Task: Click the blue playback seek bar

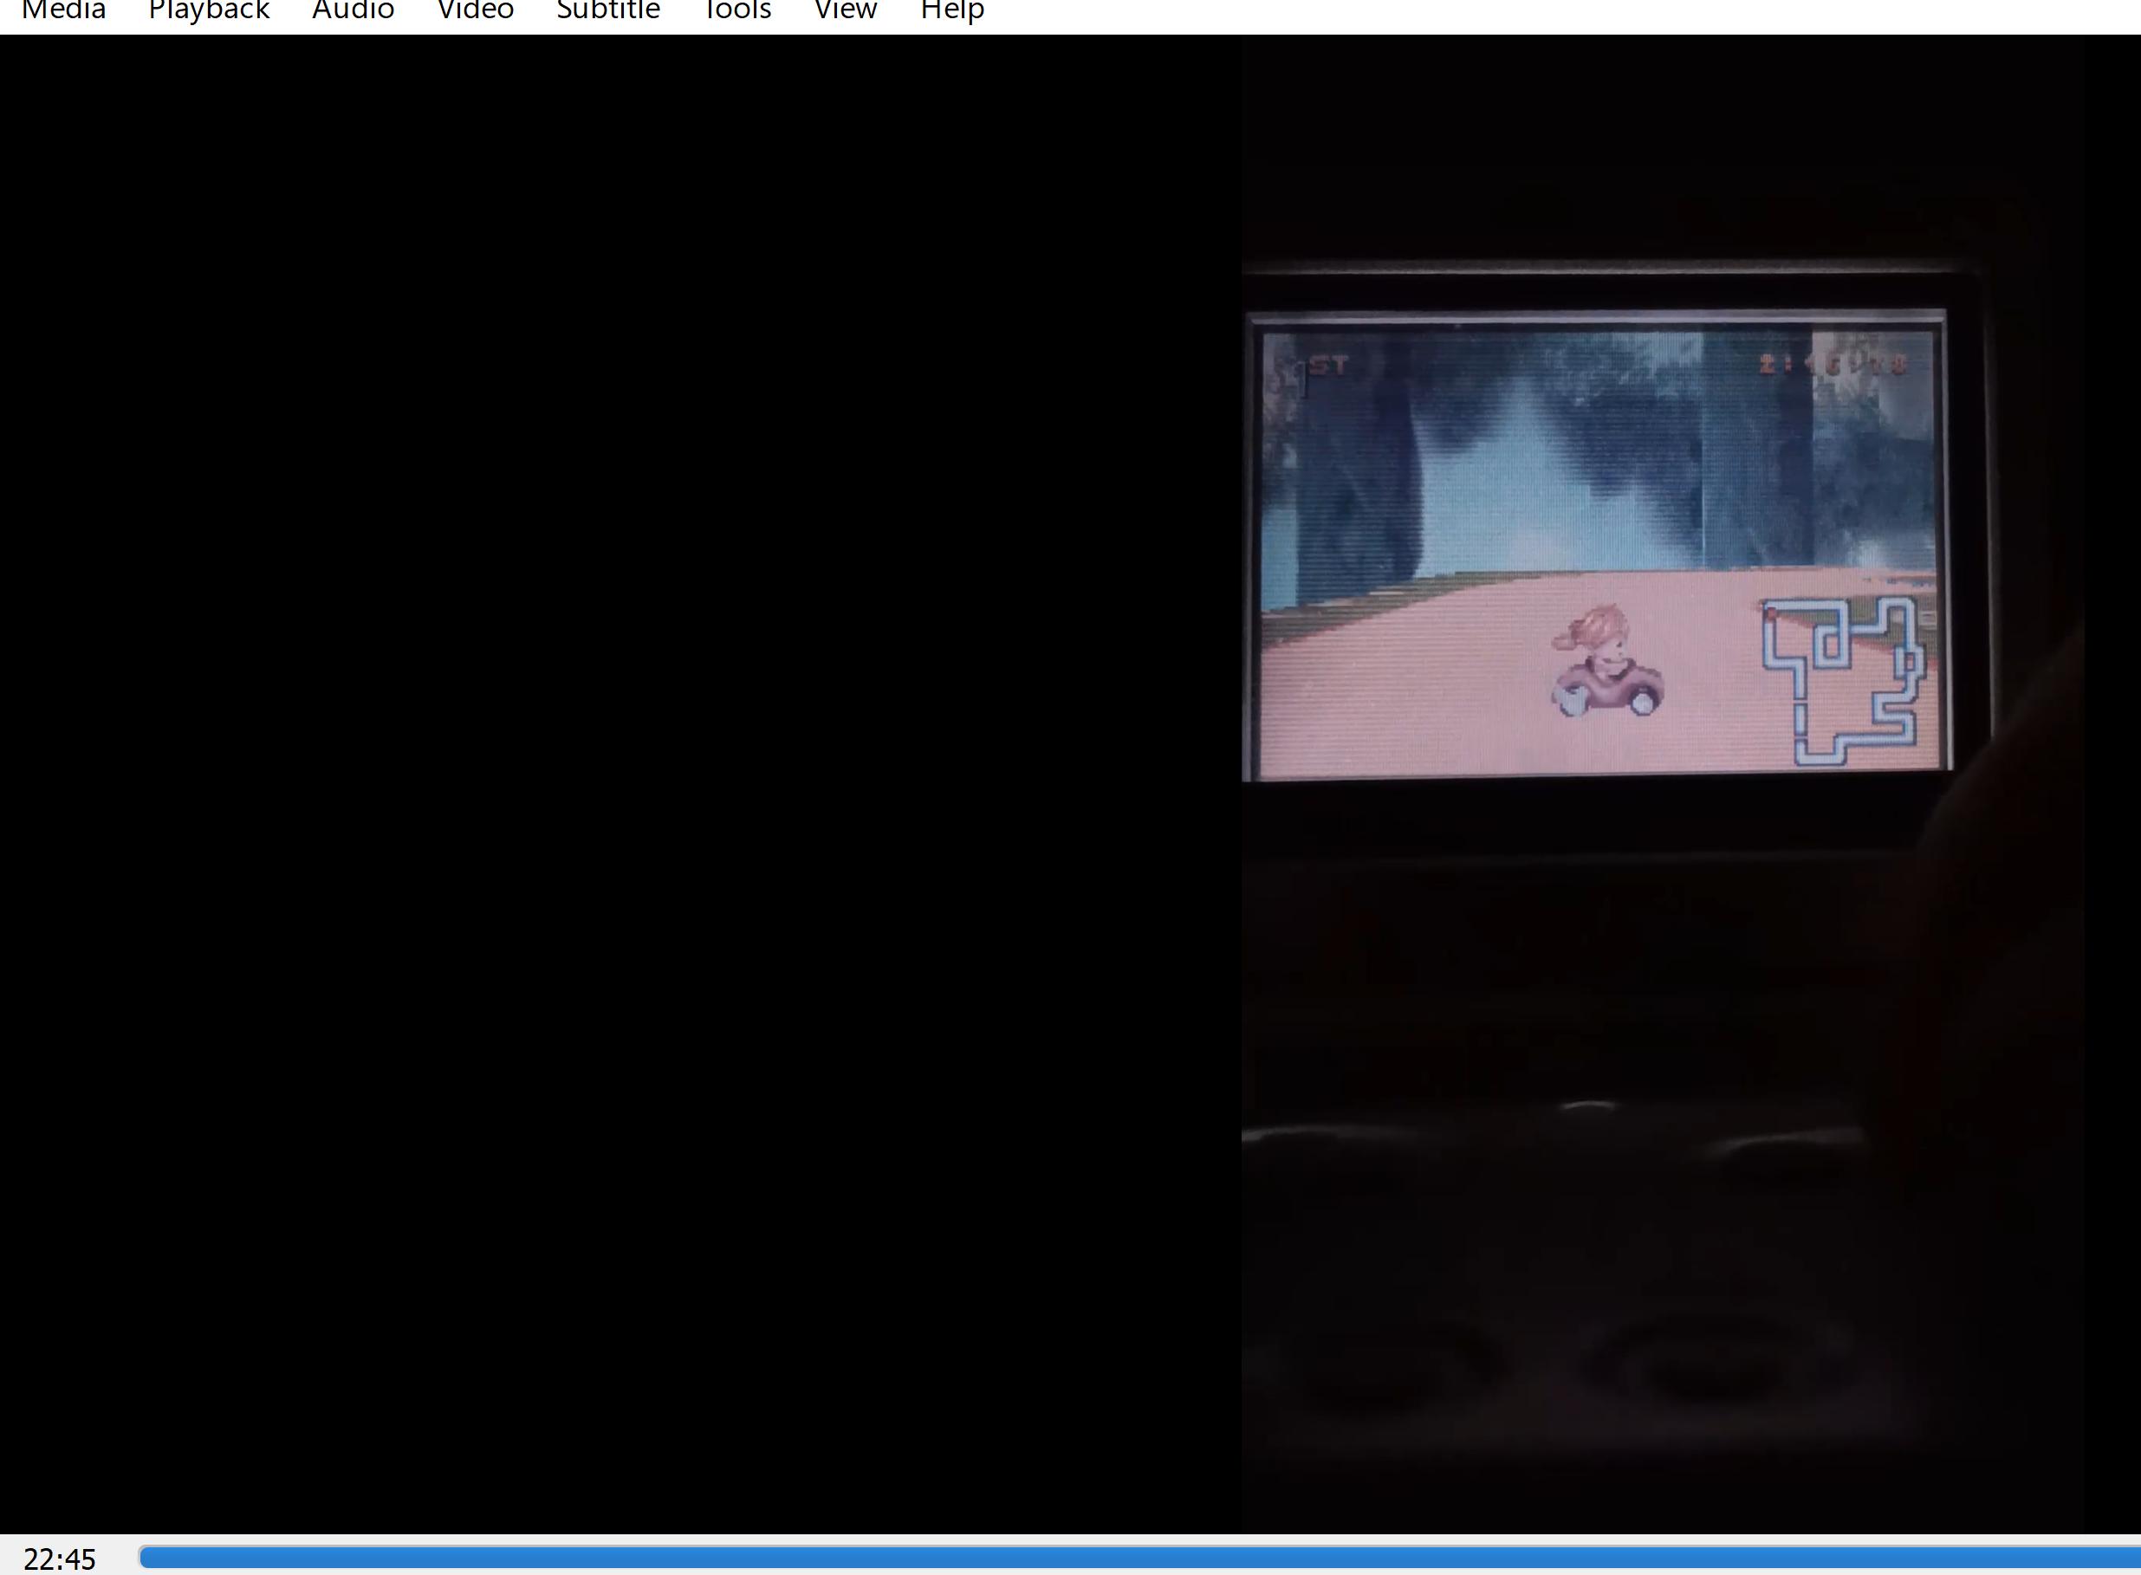Action: click(x=1139, y=1557)
